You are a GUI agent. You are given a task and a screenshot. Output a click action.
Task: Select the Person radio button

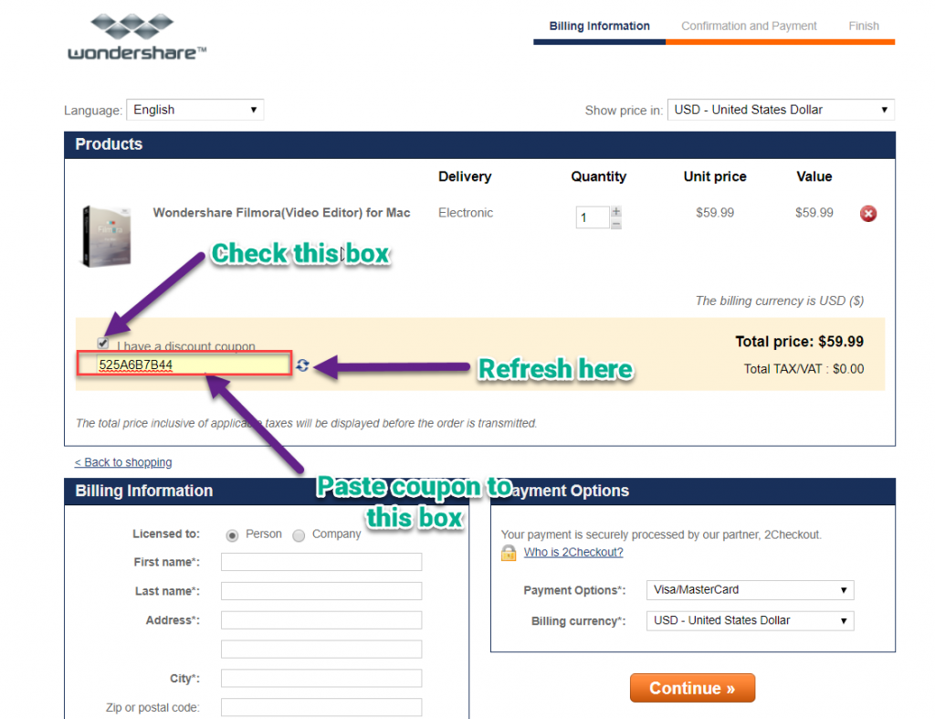pyautogui.click(x=232, y=535)
